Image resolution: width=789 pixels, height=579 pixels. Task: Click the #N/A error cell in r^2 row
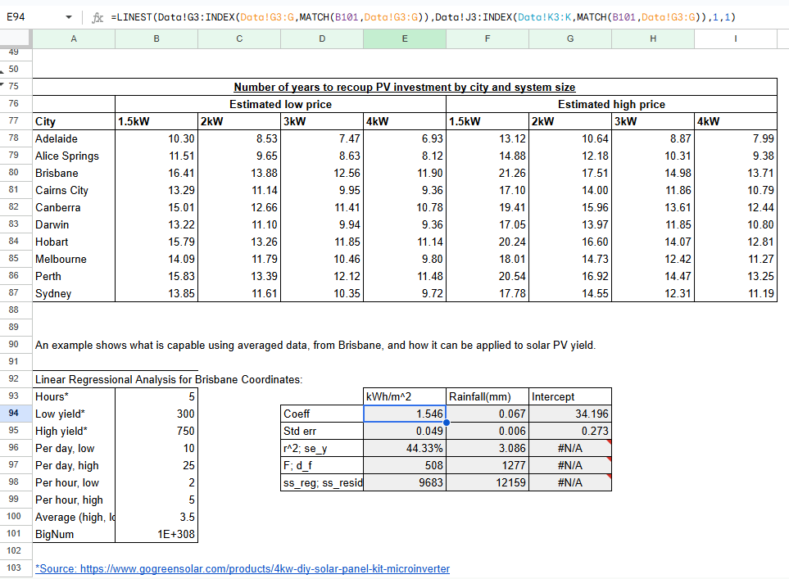click(569, 448)
